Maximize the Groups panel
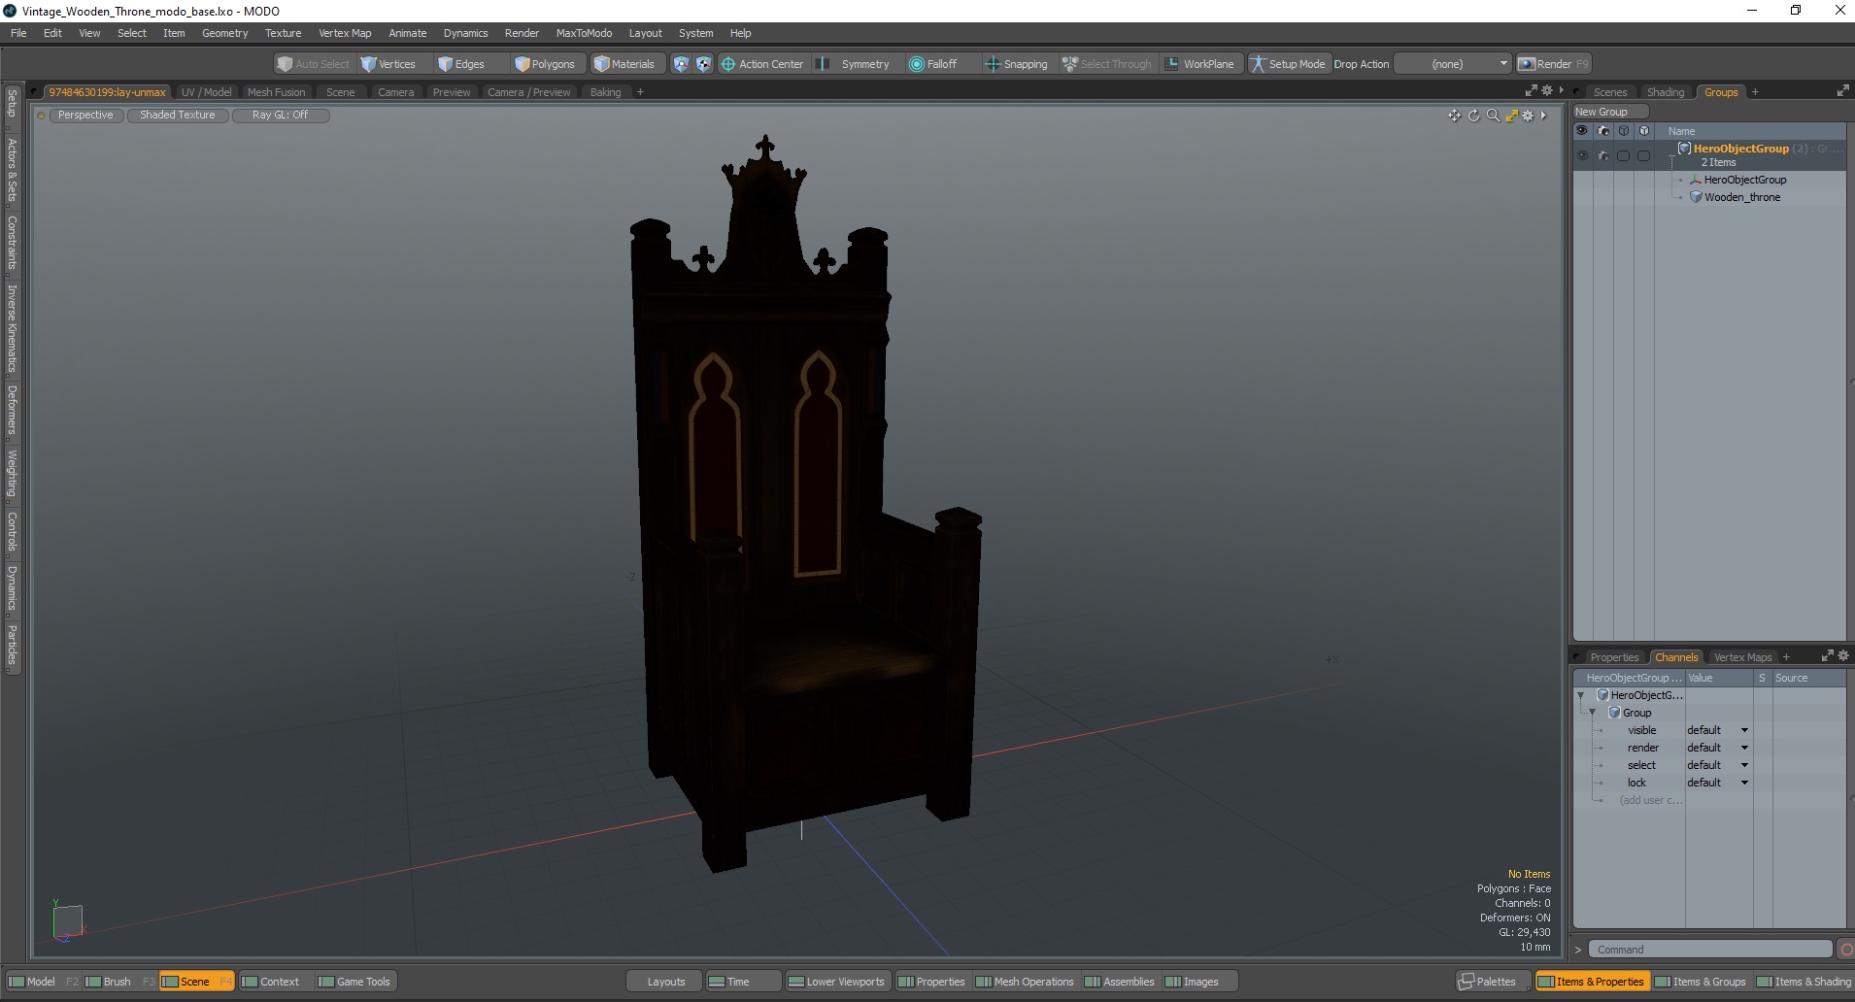The width and height of the screenshot is (1855, 1002). [1842, 91]
